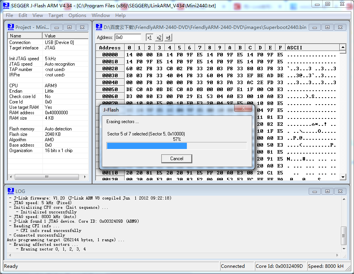Close the J-Flash progress dialog

tap(243, 108)
